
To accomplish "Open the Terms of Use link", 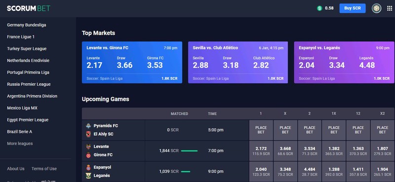I will coord(44,169).
